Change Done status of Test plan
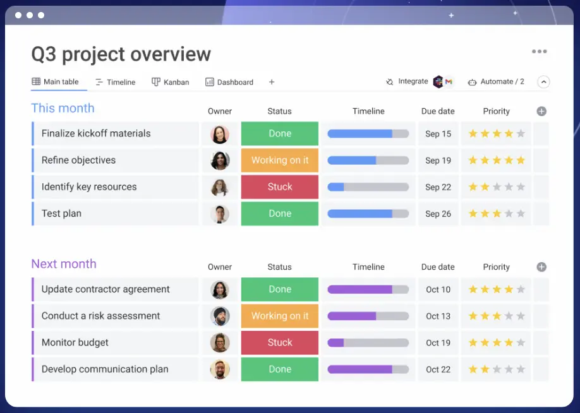Screen dimensions: 580x413 click(x=280, y=213)
